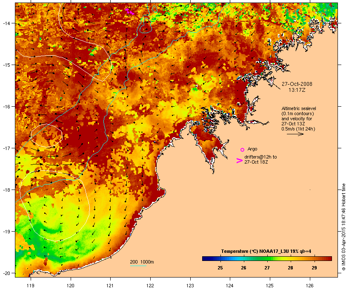
Task: Click the small white closed contour near -16.7
Action: pos(46,136)
